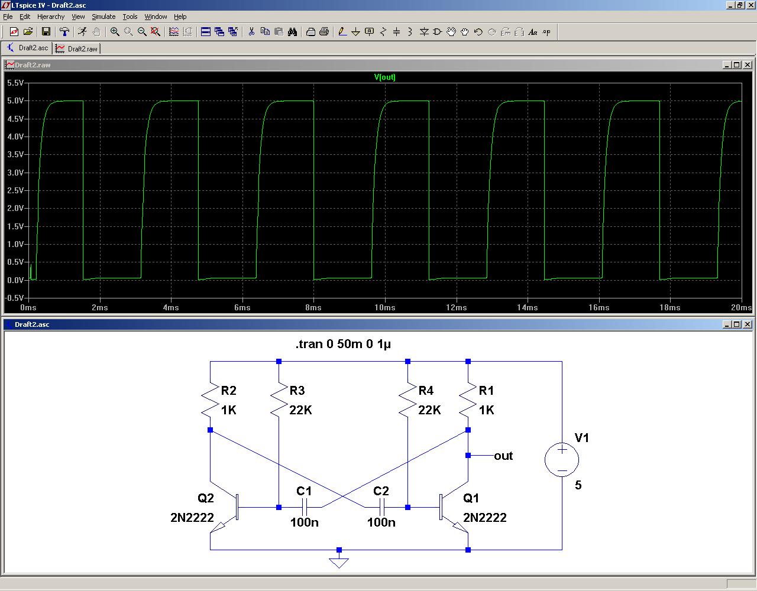Close the Draft2.asc schematic window
Screen dimensions: 757x591
pos(748,324)
